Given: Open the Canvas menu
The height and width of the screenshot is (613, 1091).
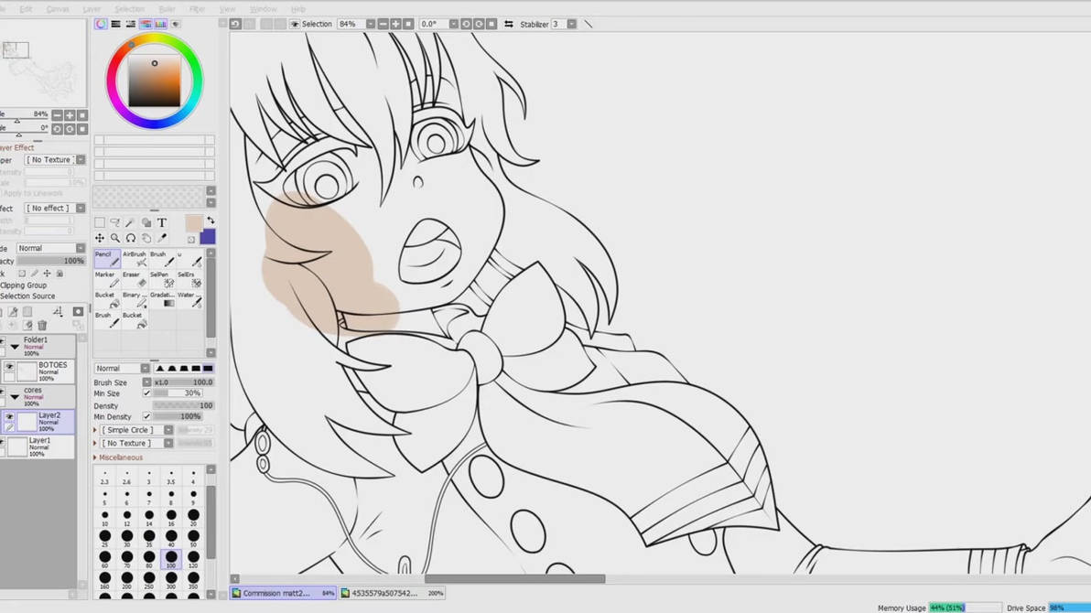Looking at the screenshot, I should pos(57,9).
